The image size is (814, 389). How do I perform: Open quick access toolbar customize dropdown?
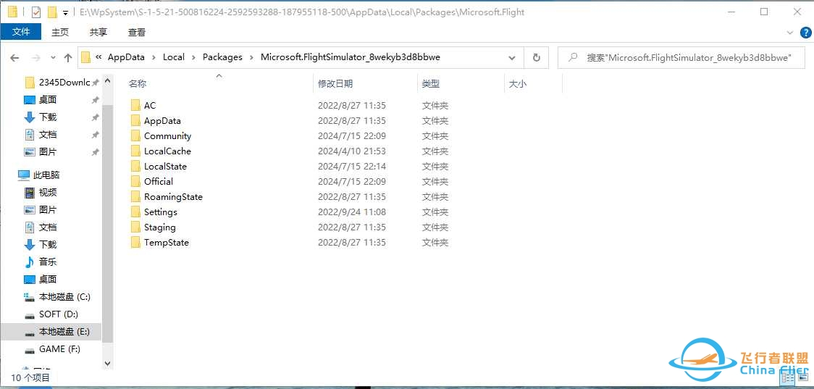(x=65, y=12)
